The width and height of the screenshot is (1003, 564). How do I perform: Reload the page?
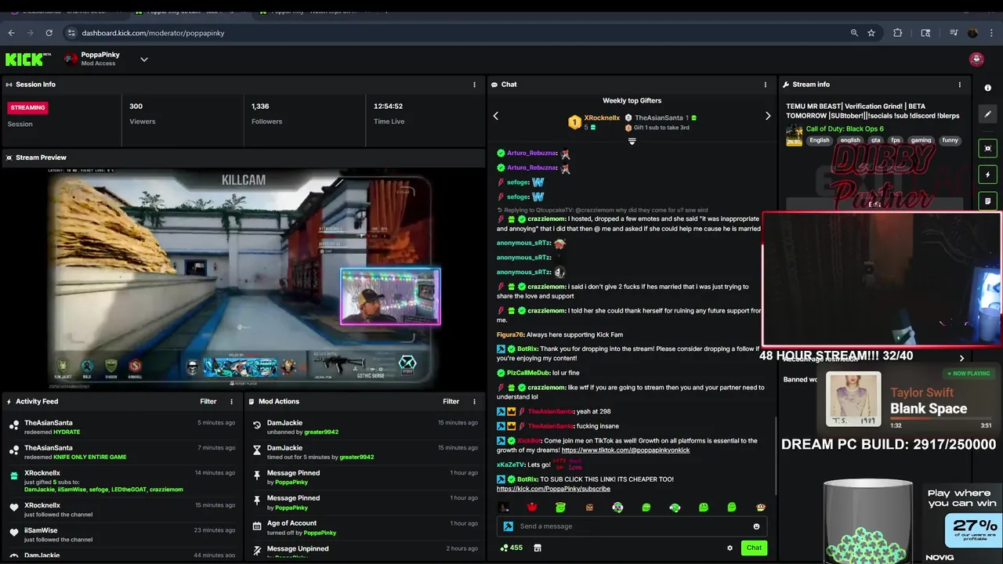49,33
